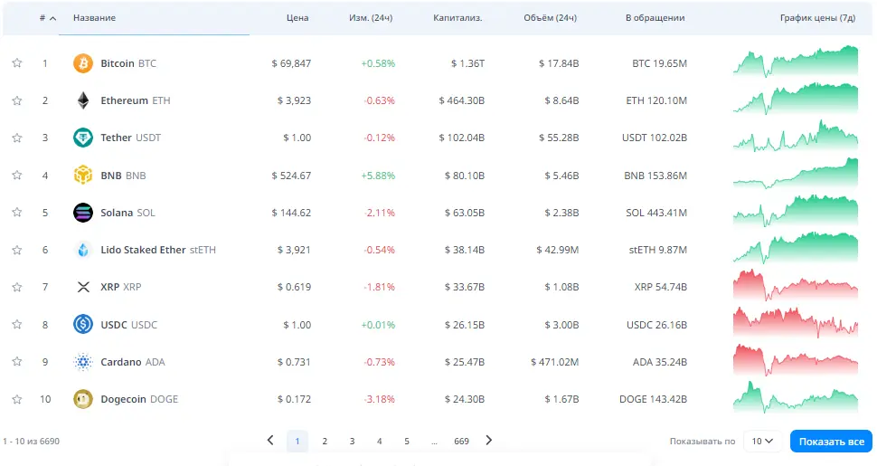Click the Ethereum market cap $ 464.30B

(x=461, y=100)
